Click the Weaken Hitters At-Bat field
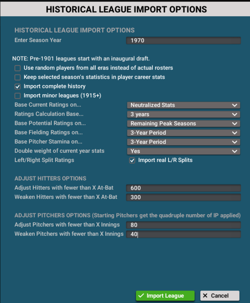This screenshot has width=250, height=303. coord(183,197)
